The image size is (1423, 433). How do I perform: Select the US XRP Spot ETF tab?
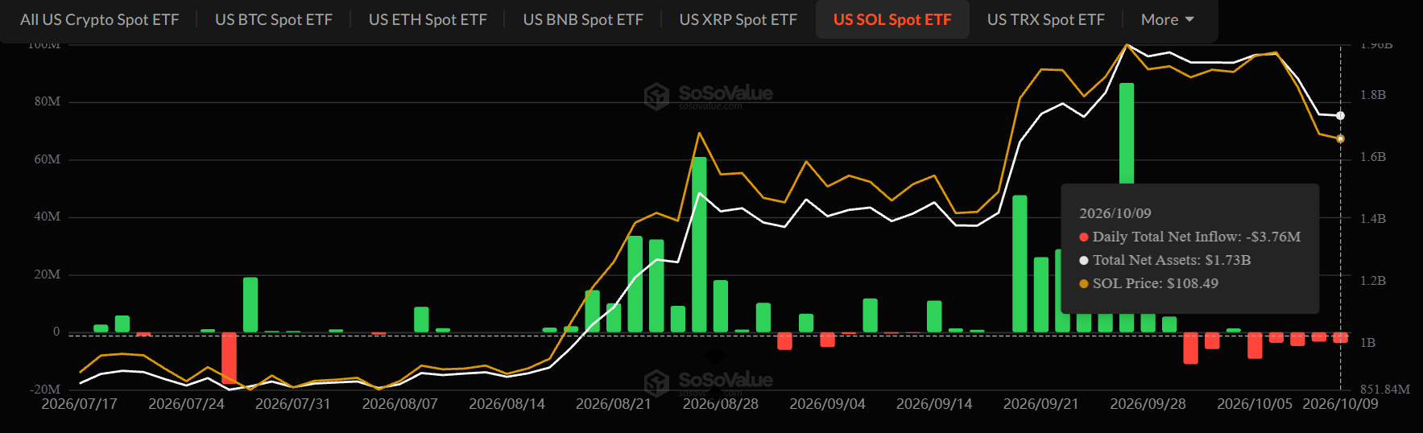(738, 19)
